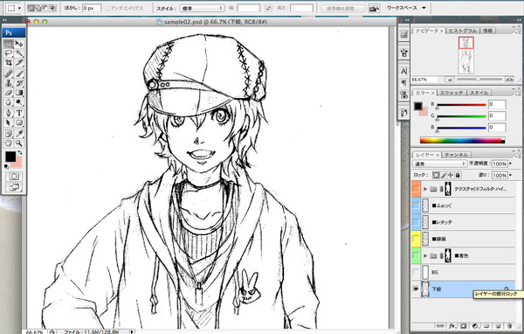Select the Healing Brush tool
This screenshot has width=524, height=334.
tap(9, 73)
